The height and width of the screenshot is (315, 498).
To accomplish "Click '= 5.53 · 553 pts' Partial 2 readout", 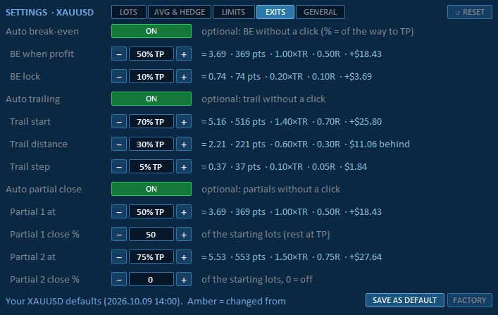I will [233, 257].
